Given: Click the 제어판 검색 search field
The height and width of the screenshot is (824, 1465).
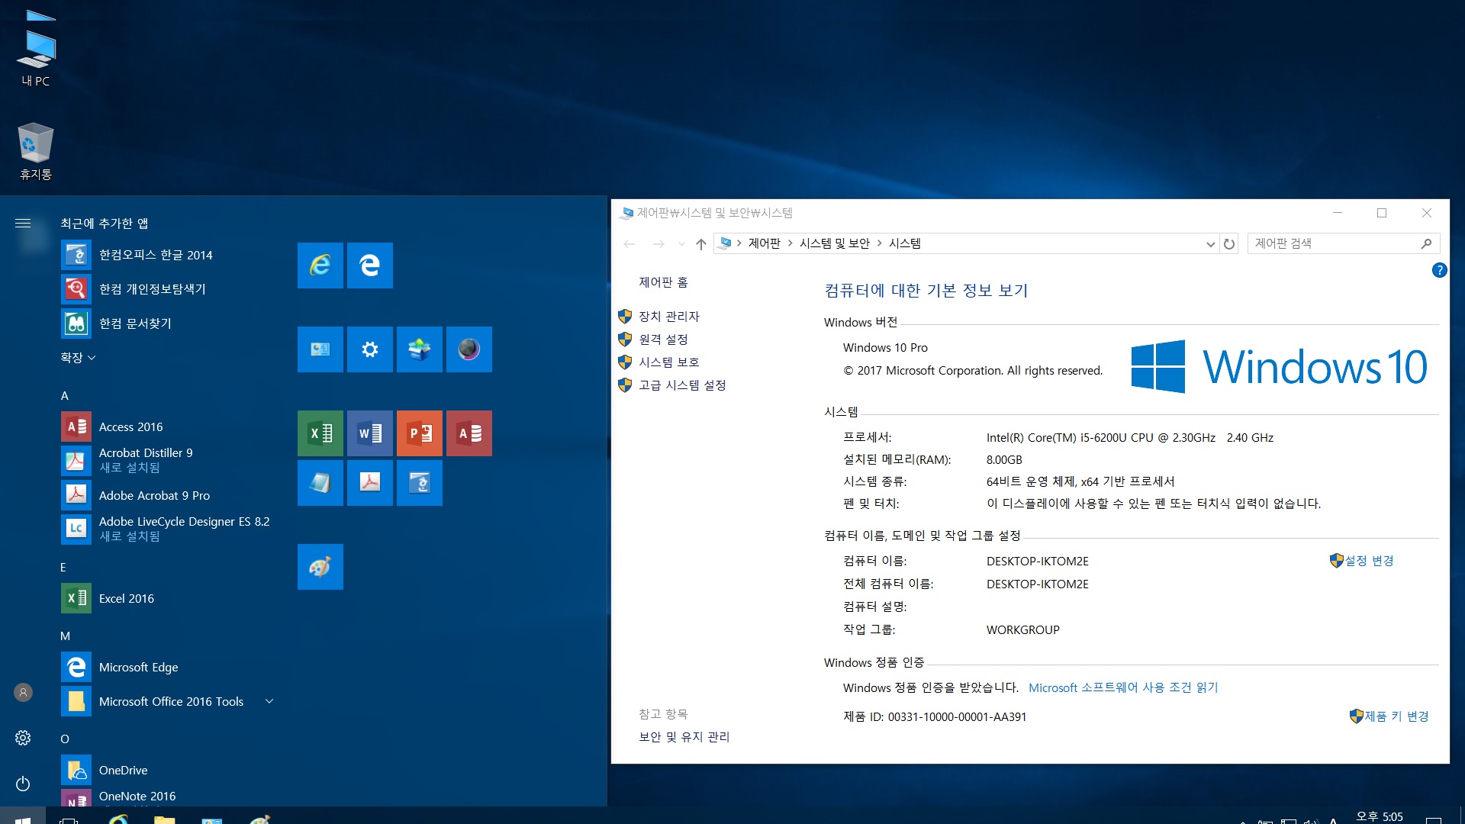Looking at the screenshot, I should [x=1344, y=243].
